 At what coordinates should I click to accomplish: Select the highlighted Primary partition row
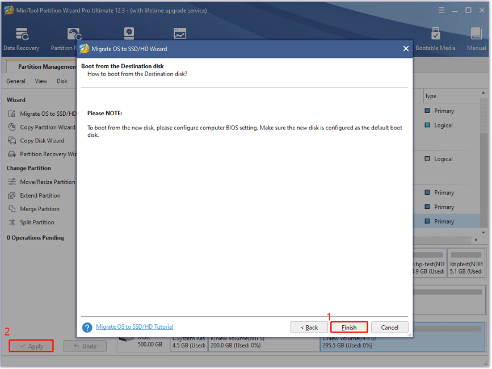click(x=447, y=221)
